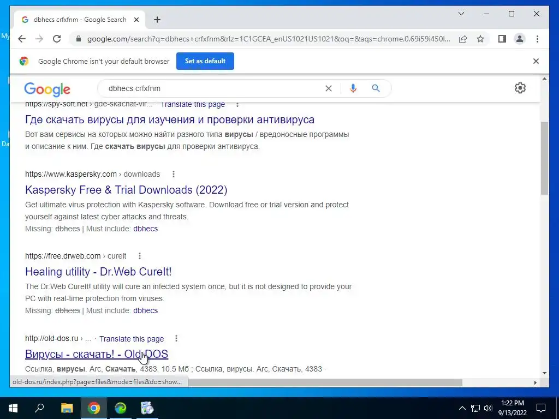Open the installer app icon on taskbar
The height and width of the screenshot is (419, 559).
tap(147, 408)
